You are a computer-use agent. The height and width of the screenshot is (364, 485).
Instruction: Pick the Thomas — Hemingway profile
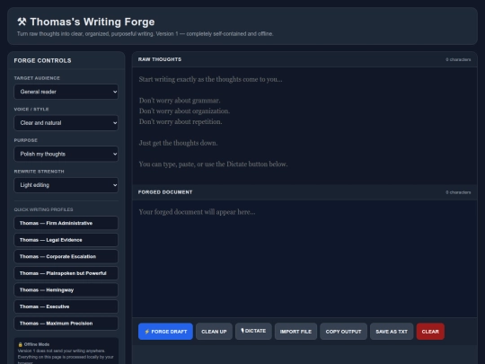tap(66, 290)
